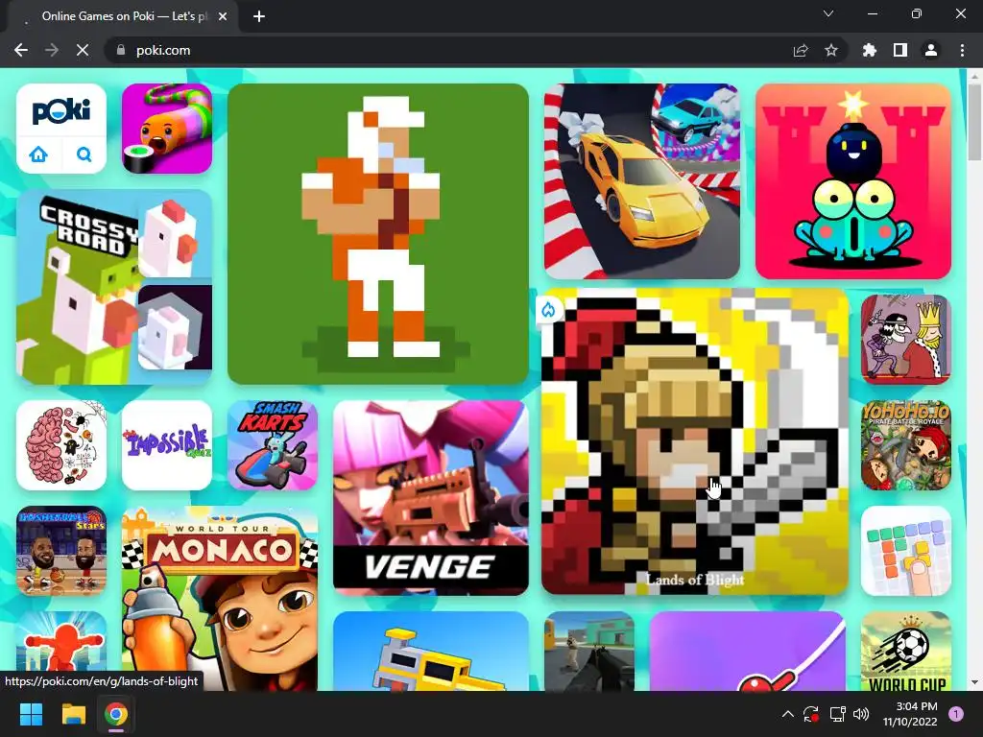The width and height of the screenshot is (983, 737).
Task: Click the browser forward arrow
Action: 52,50
